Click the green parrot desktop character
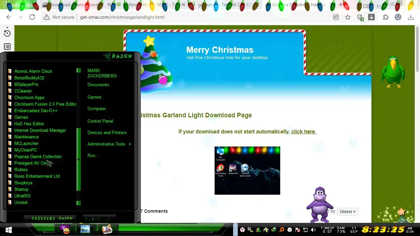Viewport: 420px width, 236px height. click(393, 72)
